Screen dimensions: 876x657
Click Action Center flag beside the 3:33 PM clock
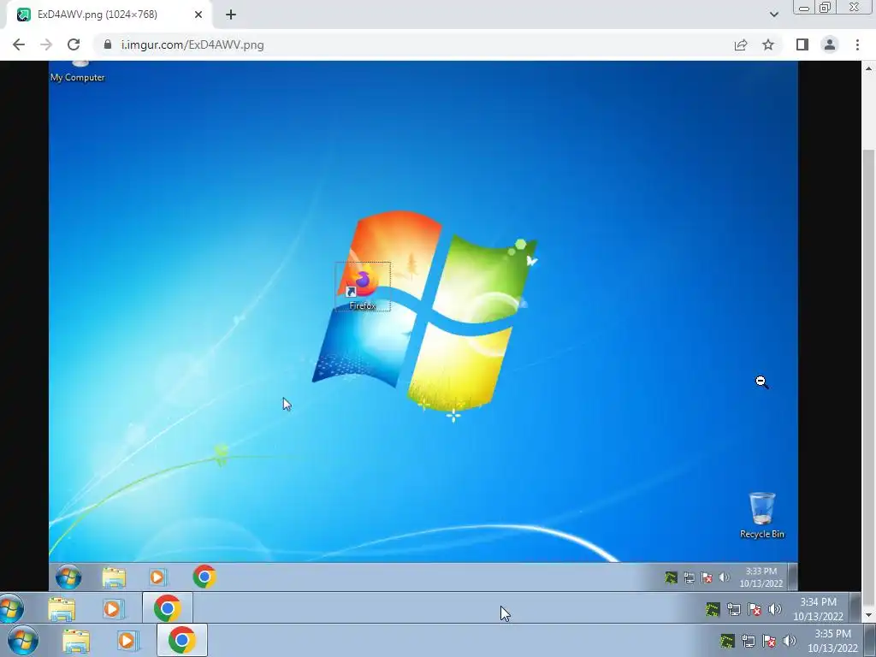click(707, 577)
